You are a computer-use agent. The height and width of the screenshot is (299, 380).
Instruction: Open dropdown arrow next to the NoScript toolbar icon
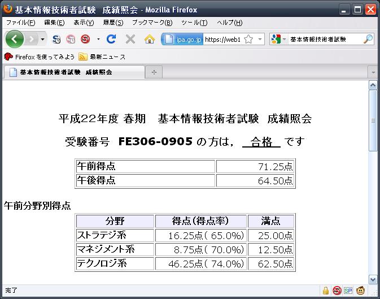click(98, 39)
